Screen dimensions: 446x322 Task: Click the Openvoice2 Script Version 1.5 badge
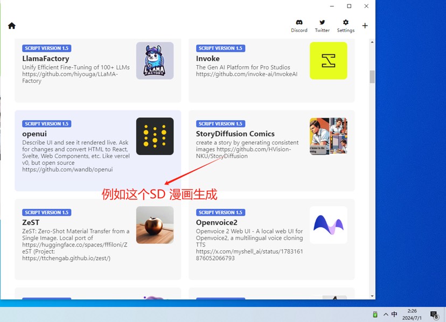[x=220, y=212]
